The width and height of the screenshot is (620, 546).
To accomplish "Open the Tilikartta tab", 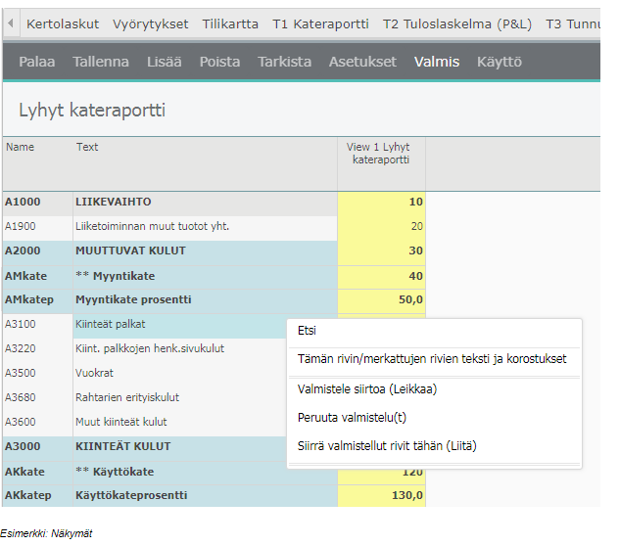I will 231,23.
